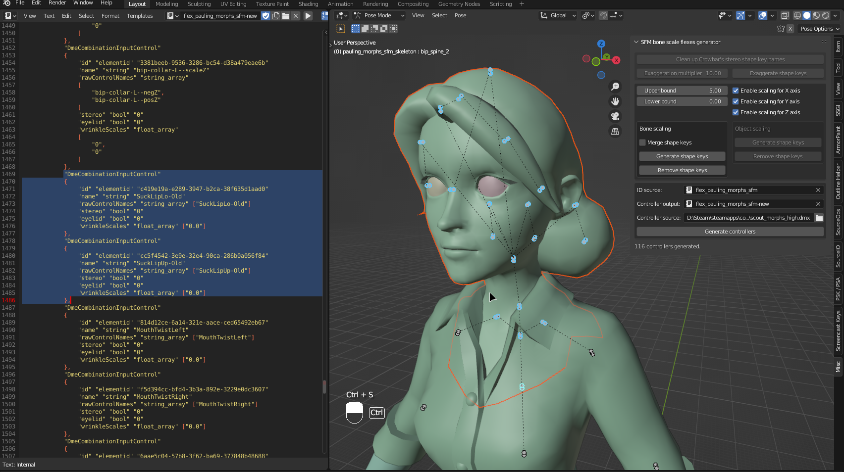Image resolution: width=844 pixels, height=472 pixels.
Task: Create new text datablock copy
Action: coord(276,16)
